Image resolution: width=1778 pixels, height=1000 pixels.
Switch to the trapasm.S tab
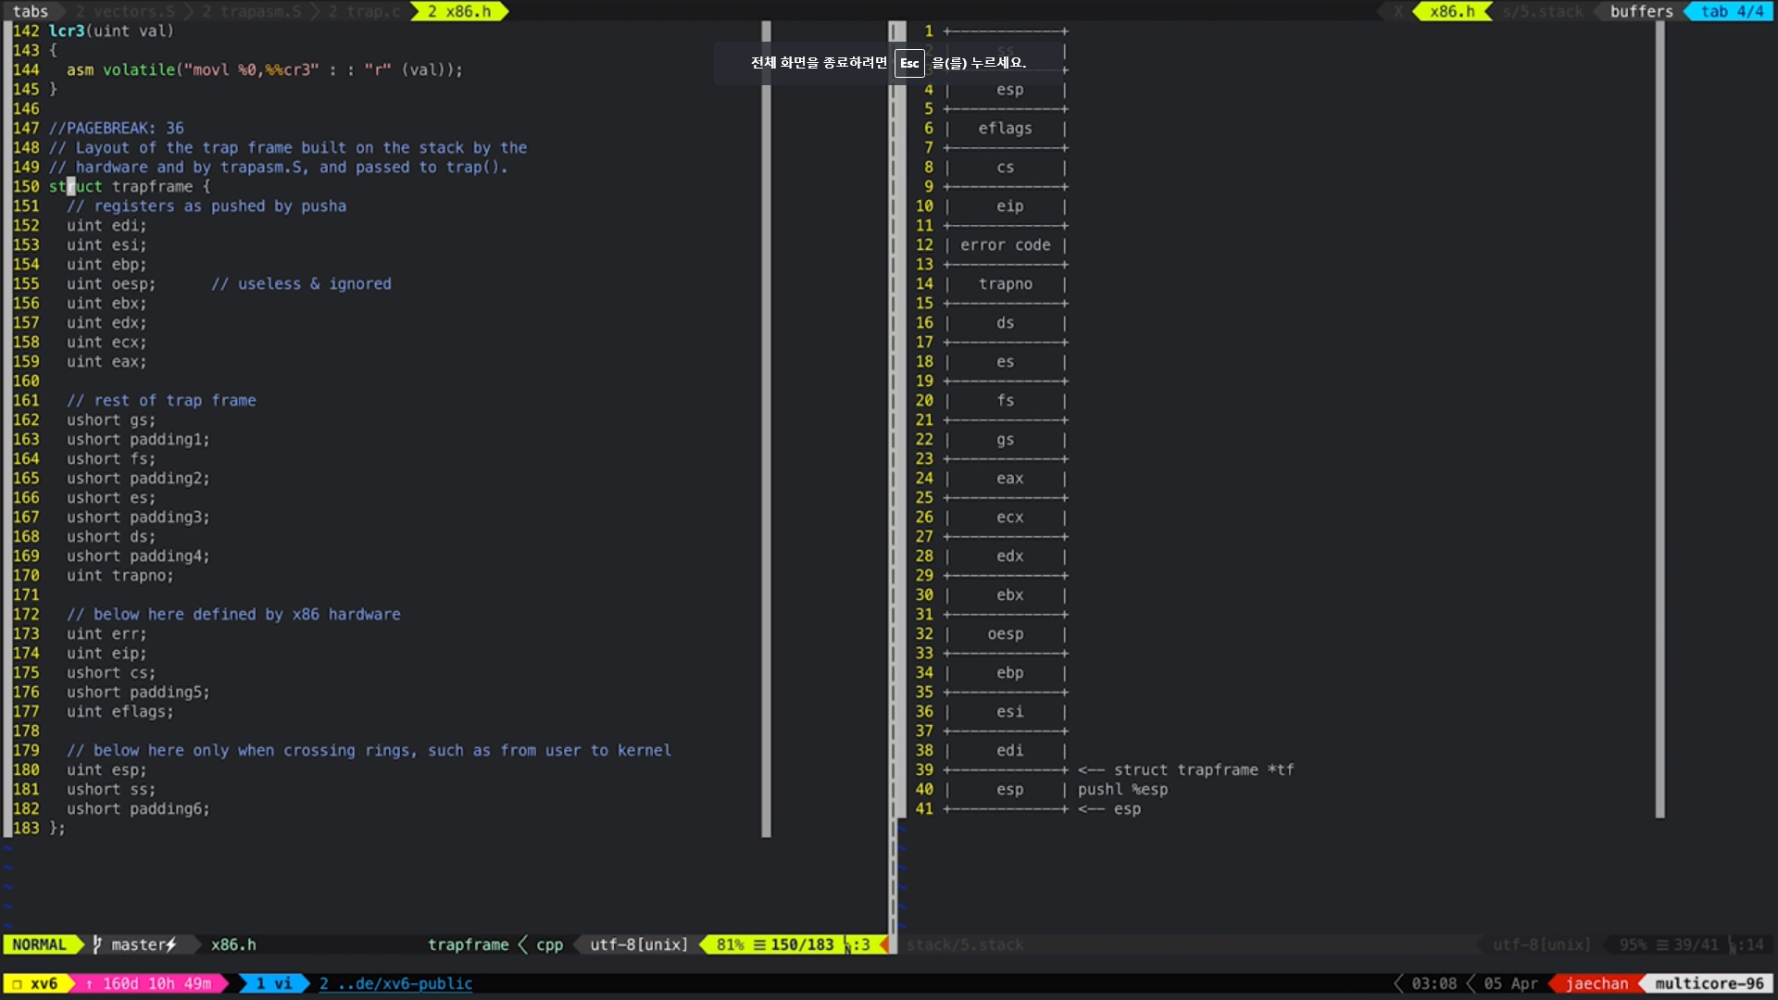click(252, 11)
